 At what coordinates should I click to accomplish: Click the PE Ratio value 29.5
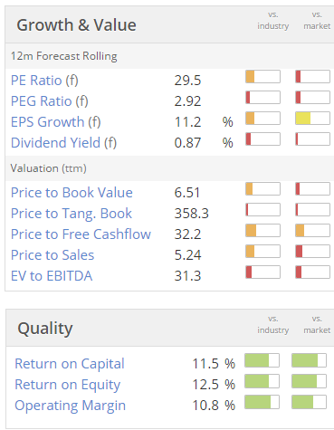tap(187, 81)
